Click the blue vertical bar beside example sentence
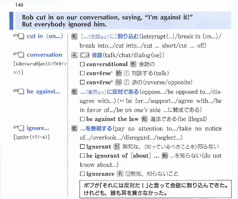The height and width of the screenshot is (199, 238). click(12, 21)
